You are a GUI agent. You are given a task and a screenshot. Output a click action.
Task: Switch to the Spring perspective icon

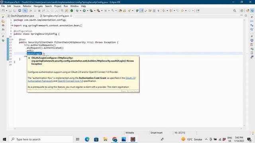252,11
